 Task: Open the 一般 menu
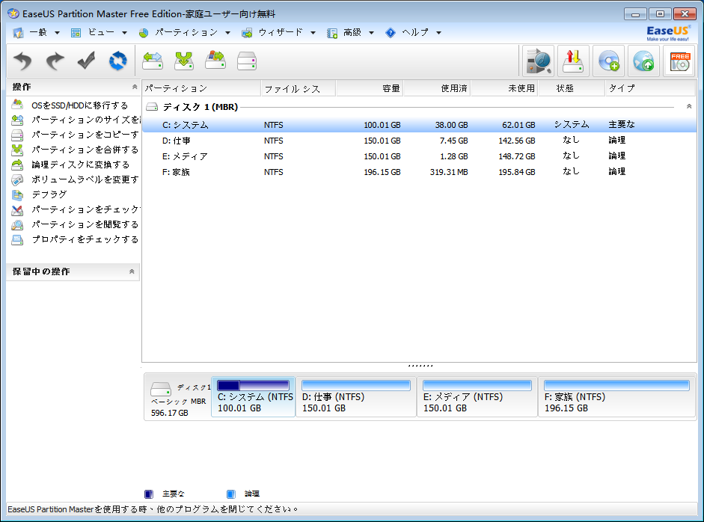pos(38,32)
